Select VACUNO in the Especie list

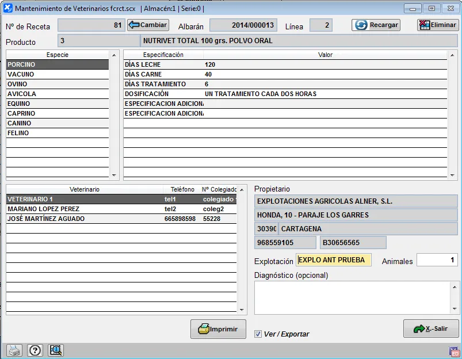click(x=57, y=75)
